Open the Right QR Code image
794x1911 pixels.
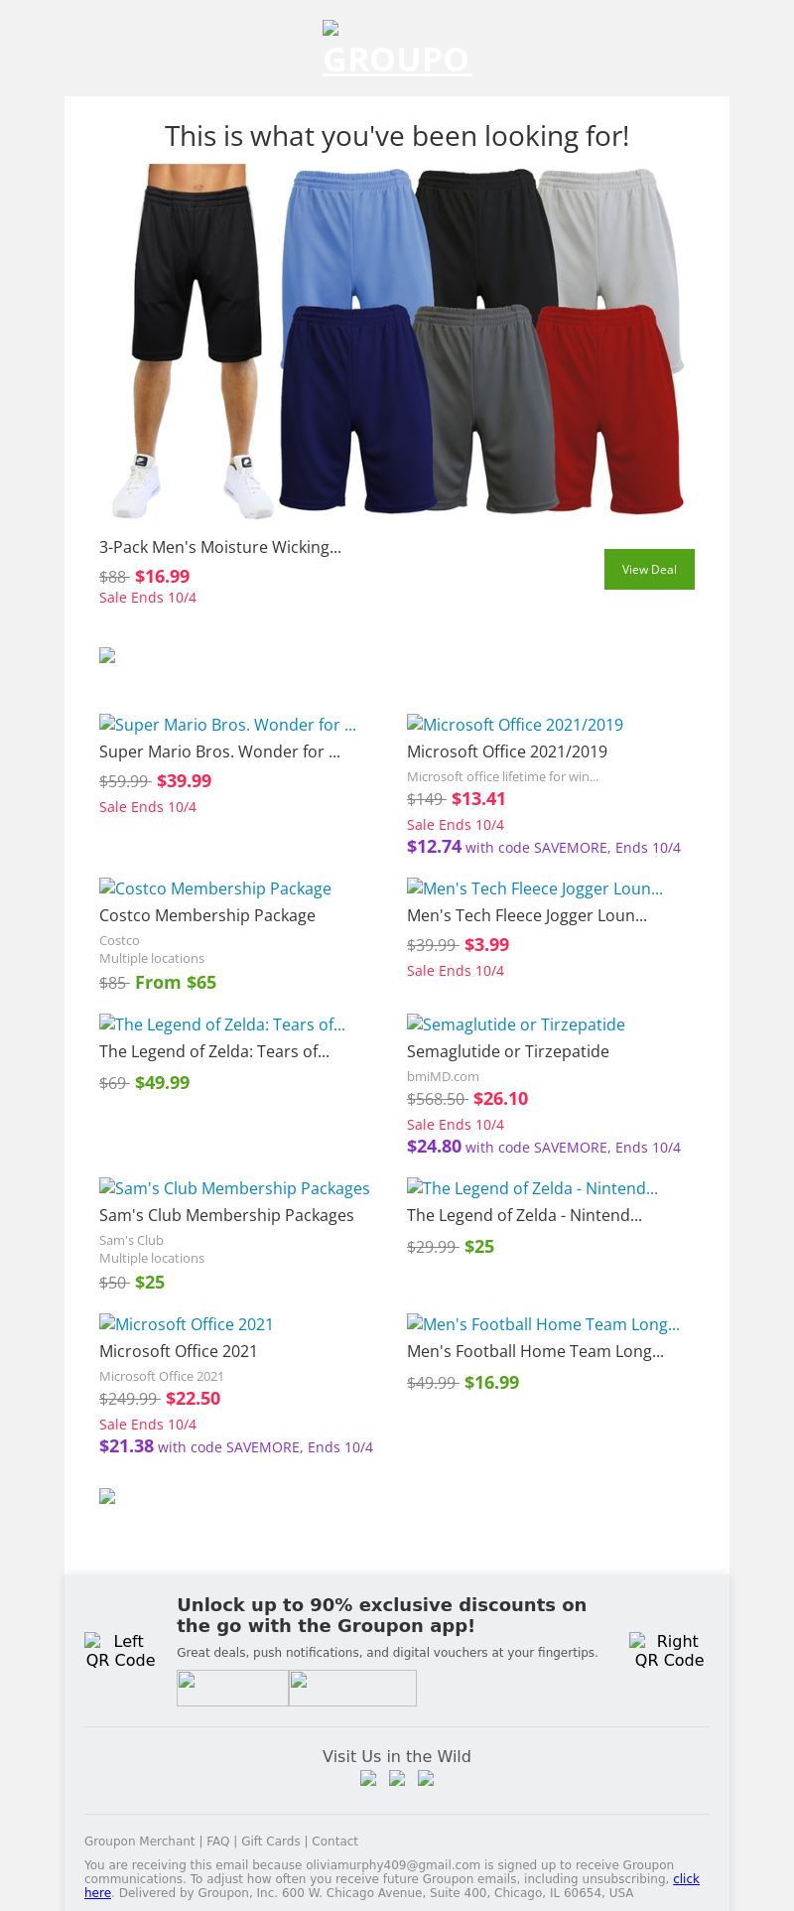[669, 1651]
